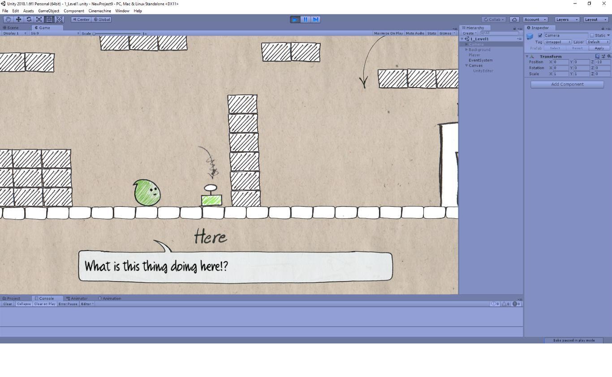Viewport: 612px width, 377px height.
Task: Click the Position Z input field
Action: [x=603, y=62]
